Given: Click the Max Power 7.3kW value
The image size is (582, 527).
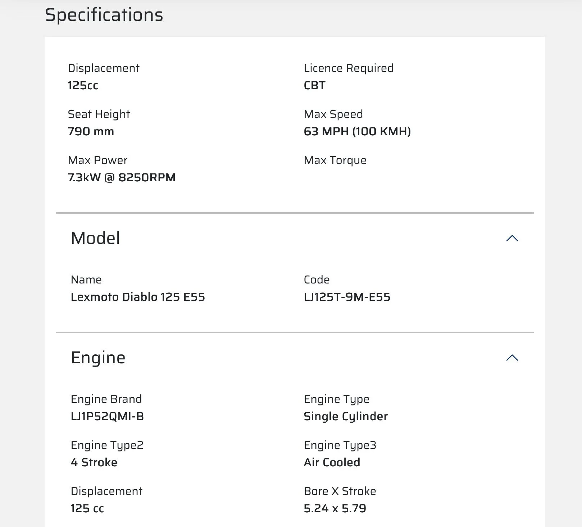Looking at the screenshot, I should [122, 177].
